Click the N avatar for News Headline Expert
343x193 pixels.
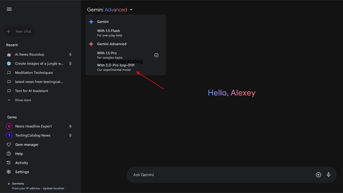[x=9, y=126]
